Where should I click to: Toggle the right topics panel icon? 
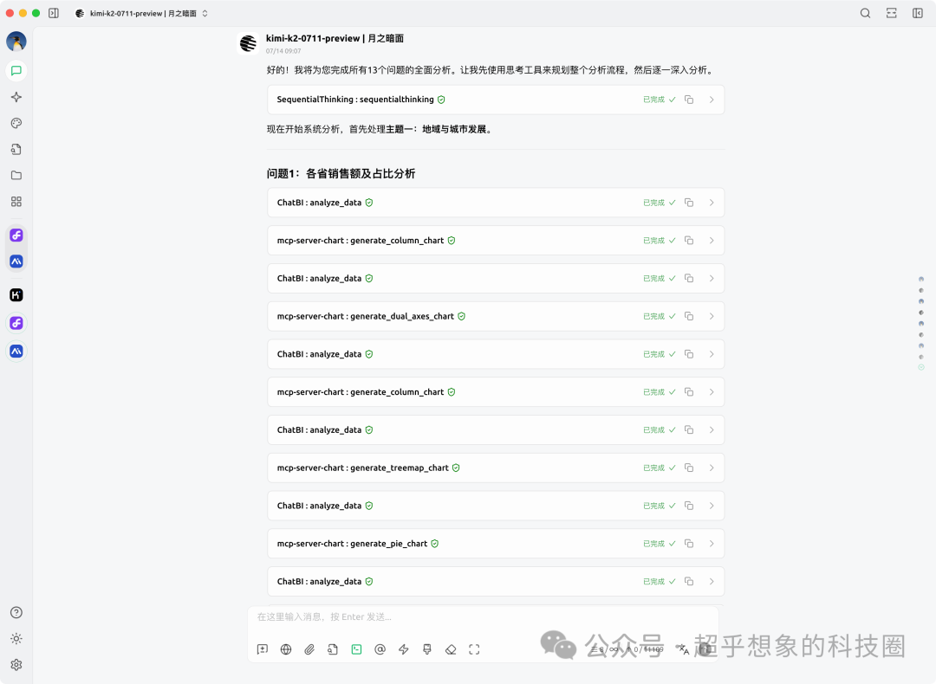click(x=918, y=13)
